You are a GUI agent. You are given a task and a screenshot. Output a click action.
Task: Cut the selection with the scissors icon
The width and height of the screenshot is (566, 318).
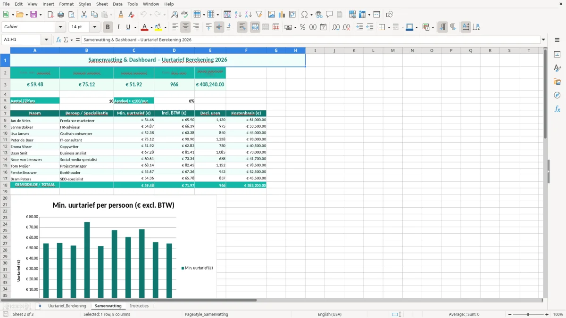pyautogui.click(x=84, y=15)
